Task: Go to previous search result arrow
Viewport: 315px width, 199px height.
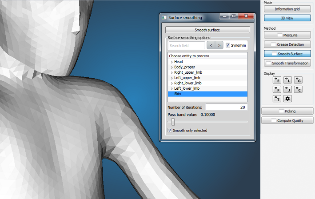Action: tap(211, 45)
